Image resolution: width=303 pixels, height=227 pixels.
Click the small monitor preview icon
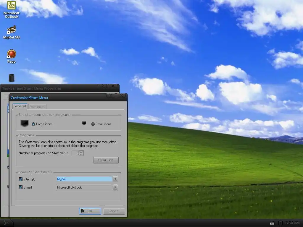point(84,123)
